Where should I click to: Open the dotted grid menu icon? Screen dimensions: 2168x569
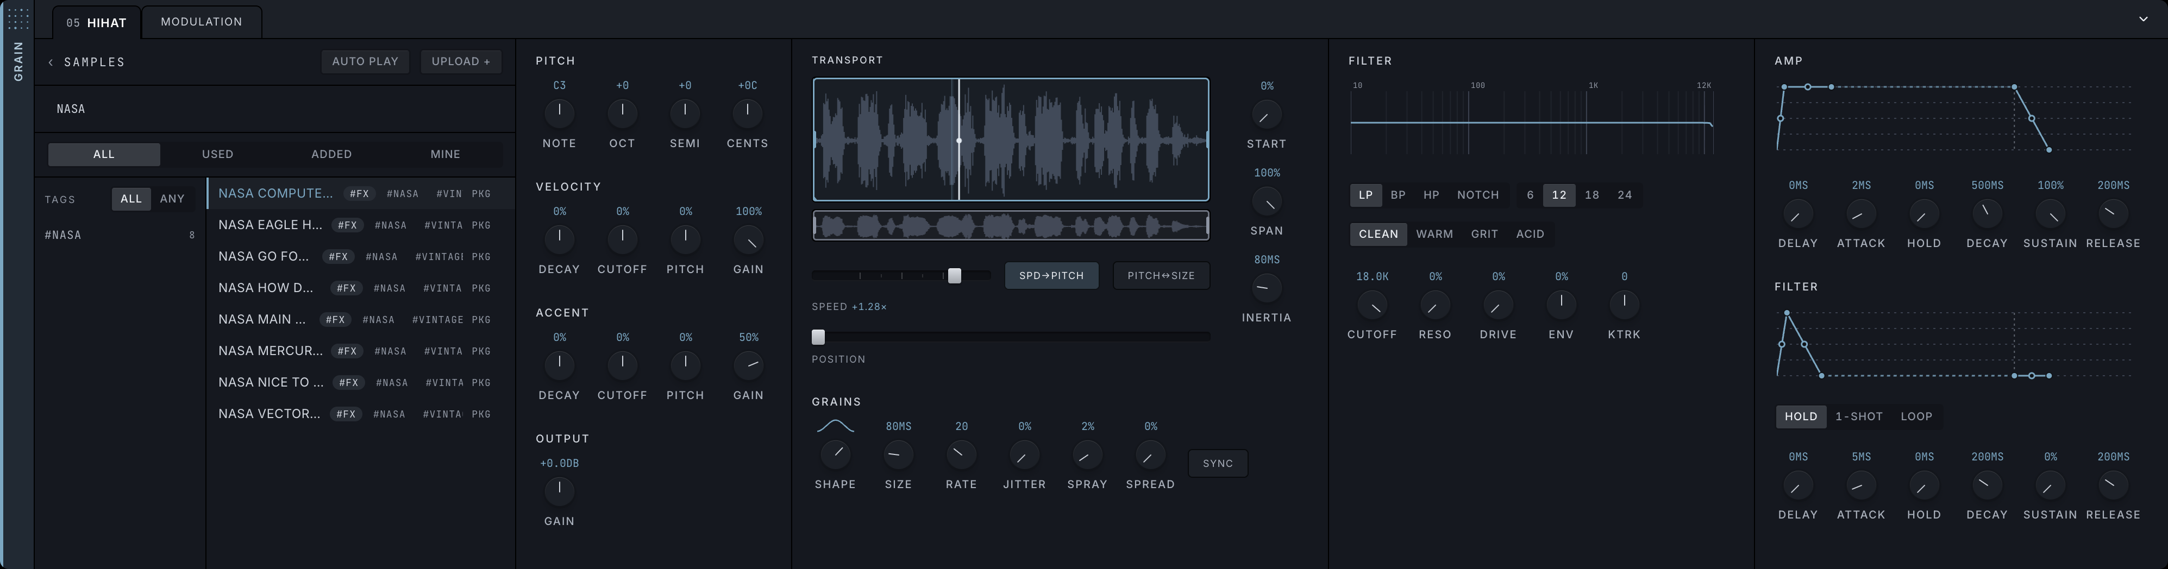(x=18, y=18)
